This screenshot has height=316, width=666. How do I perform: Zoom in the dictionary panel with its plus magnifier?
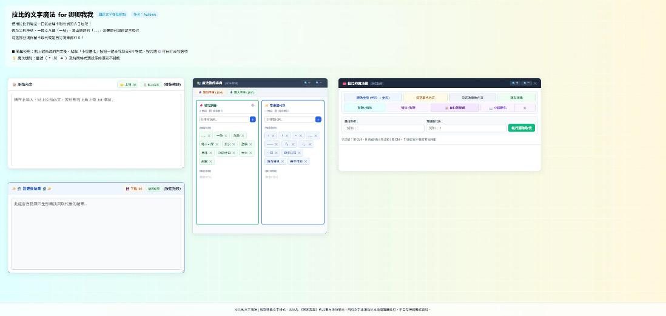307,83
